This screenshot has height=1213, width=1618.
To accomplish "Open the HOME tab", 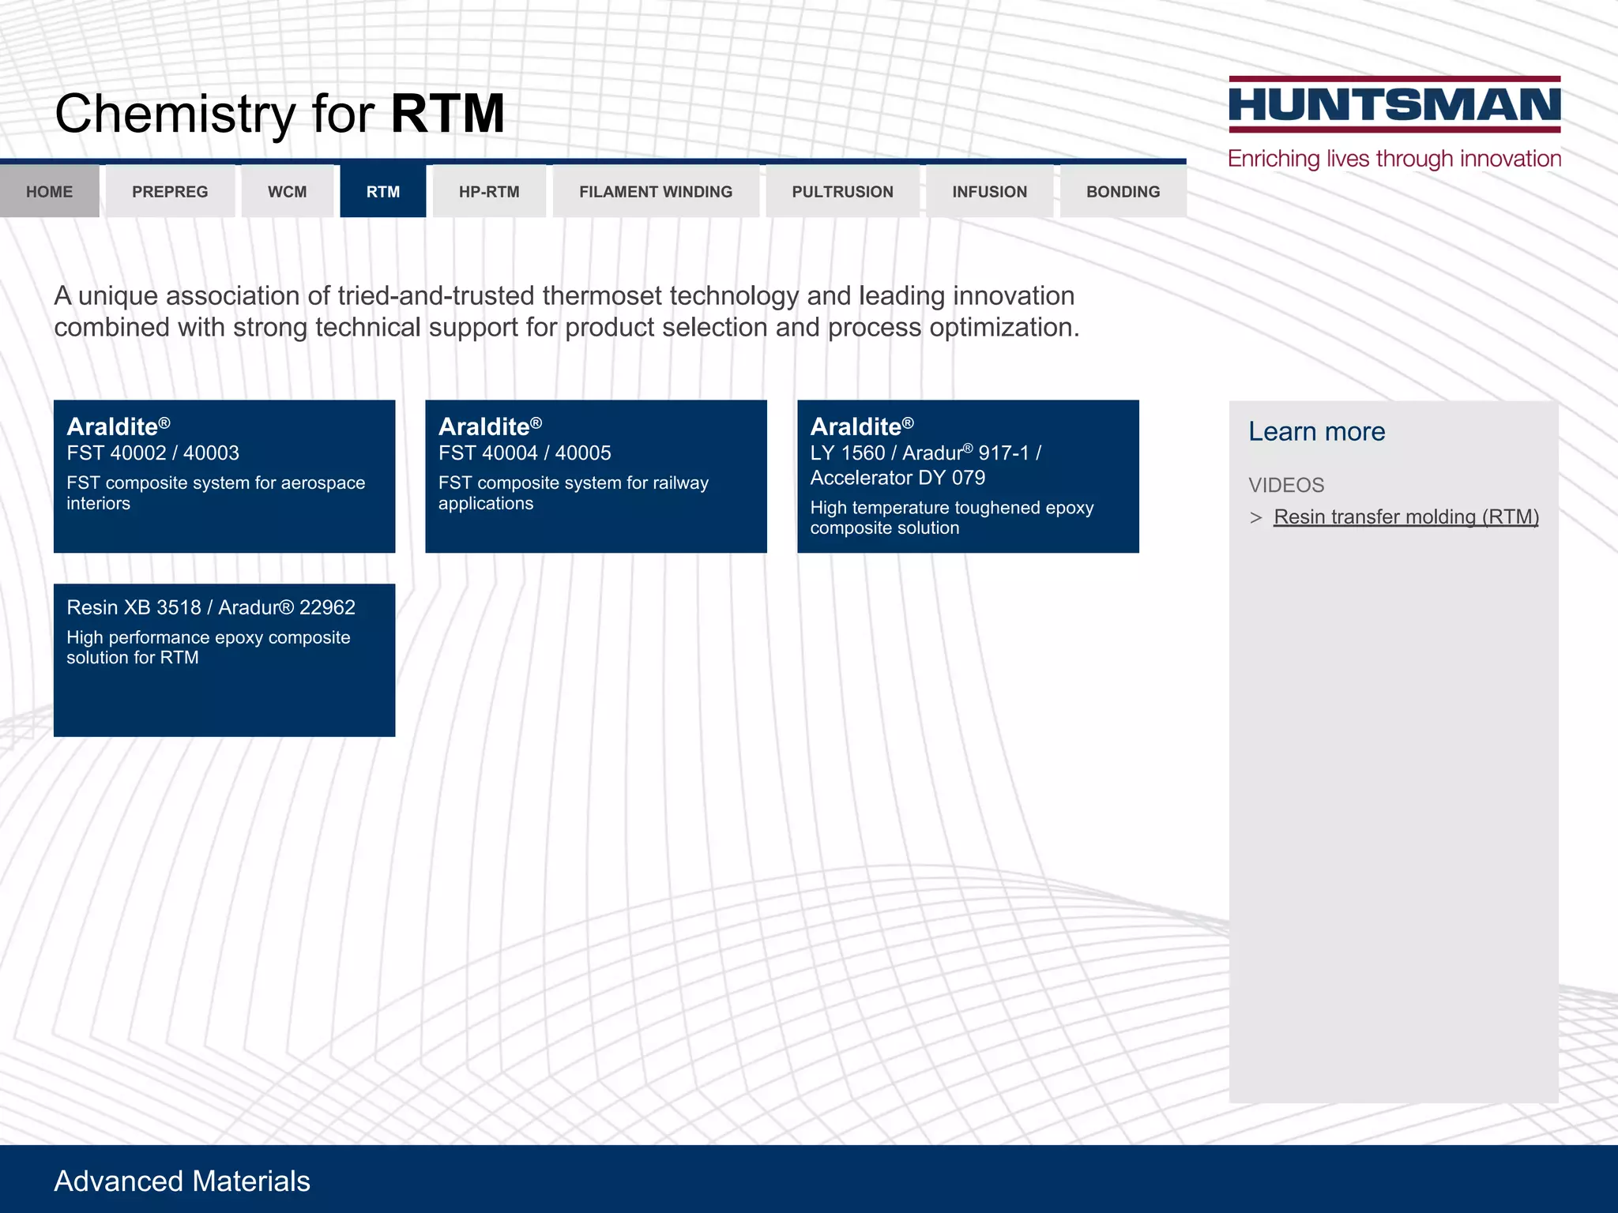I will [49, 192].
